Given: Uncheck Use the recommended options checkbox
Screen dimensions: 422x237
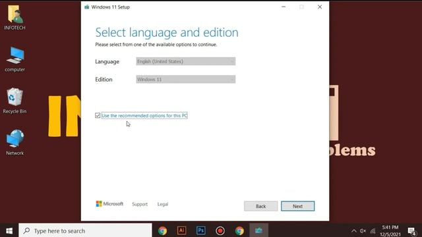Looking at the screenshot, I should (98, 116).
